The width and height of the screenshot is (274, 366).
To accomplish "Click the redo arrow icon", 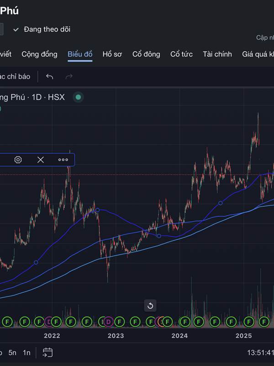I will click(69, 76).
